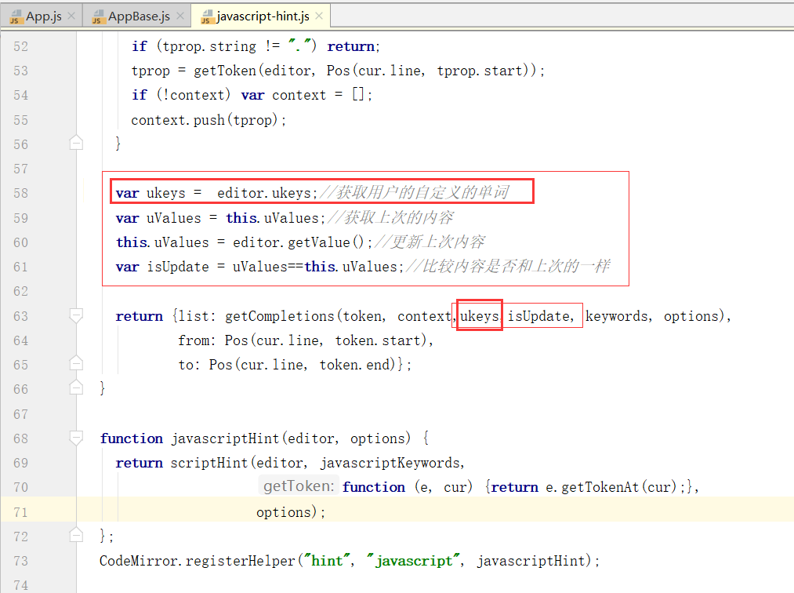Collapse fold marker at line 72
Image resolution: width=794 pixels, height=593 pixels.
76,535
